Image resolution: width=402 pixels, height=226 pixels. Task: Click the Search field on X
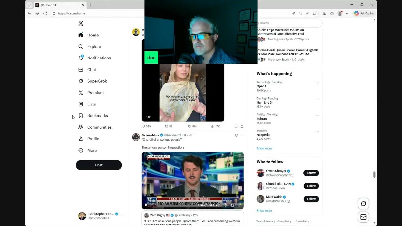point(290,23)
